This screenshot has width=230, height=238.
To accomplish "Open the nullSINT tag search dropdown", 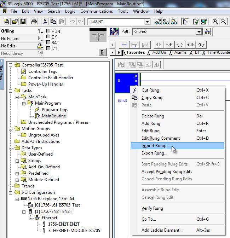I will tap(147, 22).
